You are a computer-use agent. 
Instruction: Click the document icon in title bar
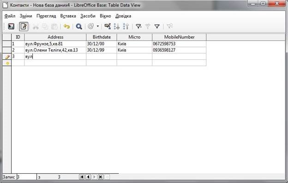[x=5, y=5]
